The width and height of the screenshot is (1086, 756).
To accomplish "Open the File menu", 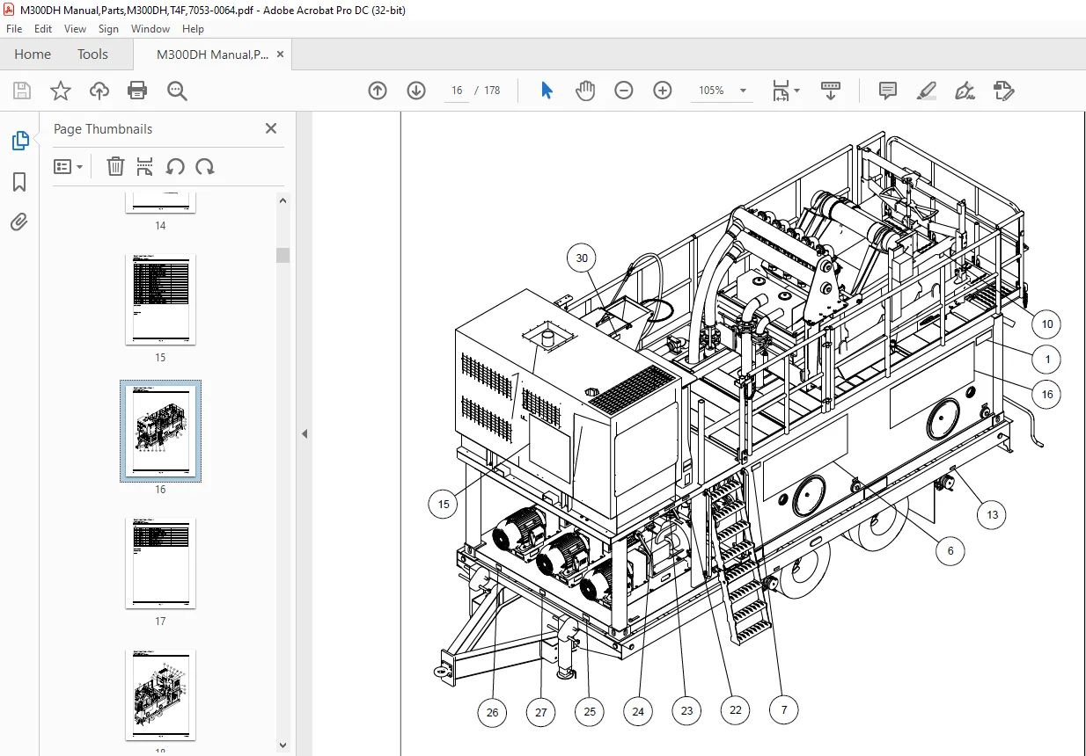I will [14, 29].
